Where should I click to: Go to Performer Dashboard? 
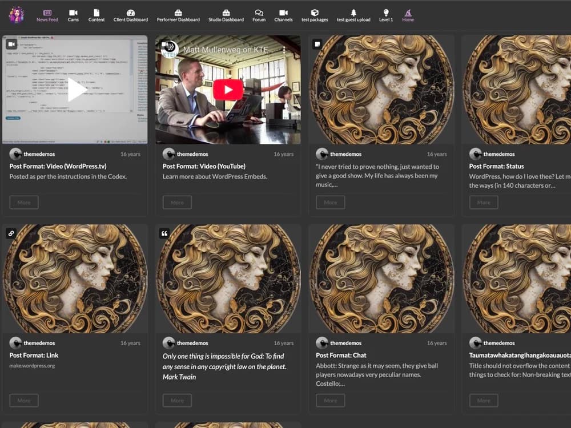[178, 15]
